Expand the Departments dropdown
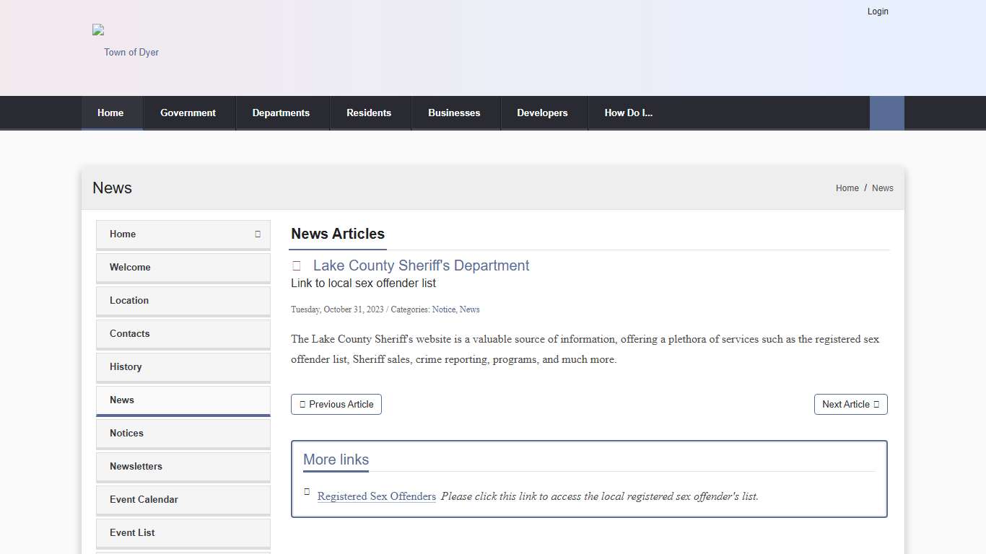This screenshot has width=986, height=554. pos(281,113)
